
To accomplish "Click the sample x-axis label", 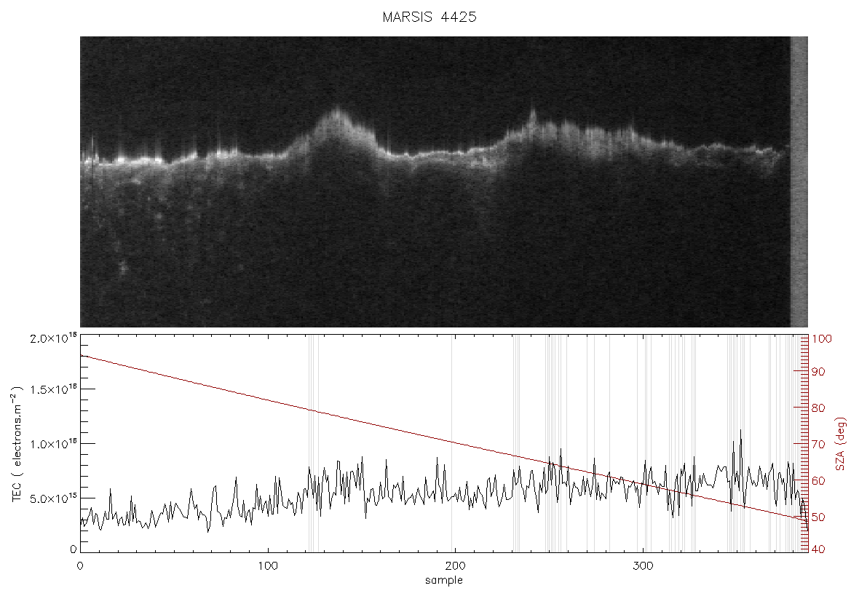I will coord(444,581).
